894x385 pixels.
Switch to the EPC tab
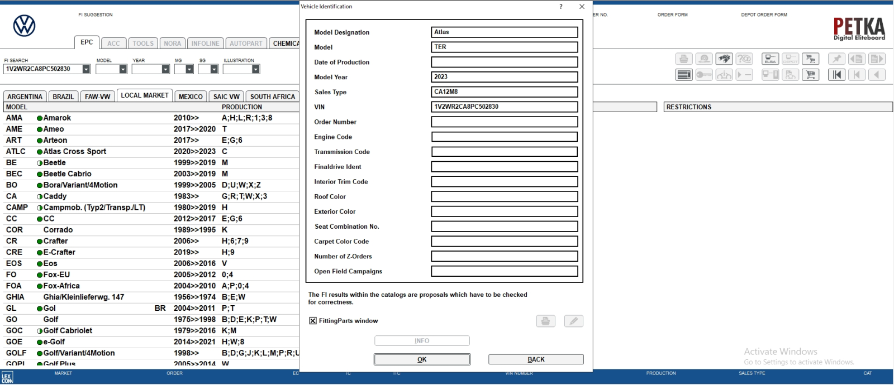[87, 42]
